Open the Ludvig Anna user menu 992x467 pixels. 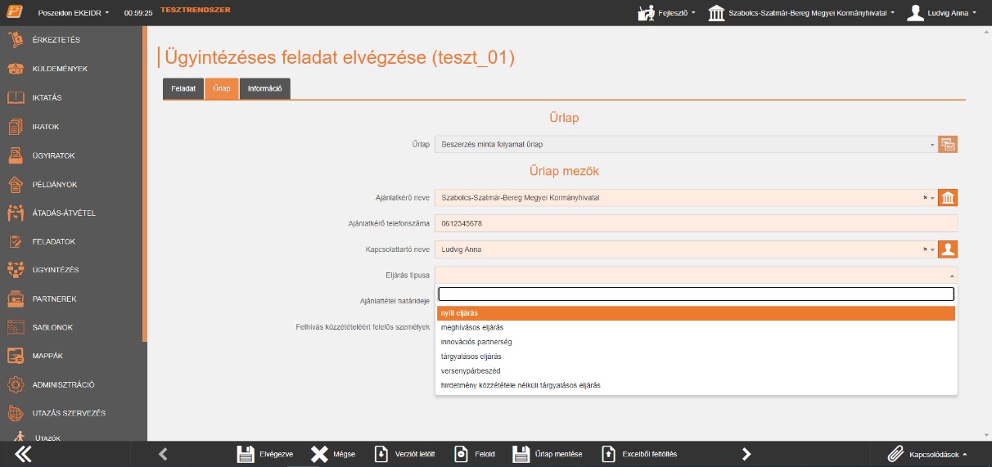coord(942,13)
